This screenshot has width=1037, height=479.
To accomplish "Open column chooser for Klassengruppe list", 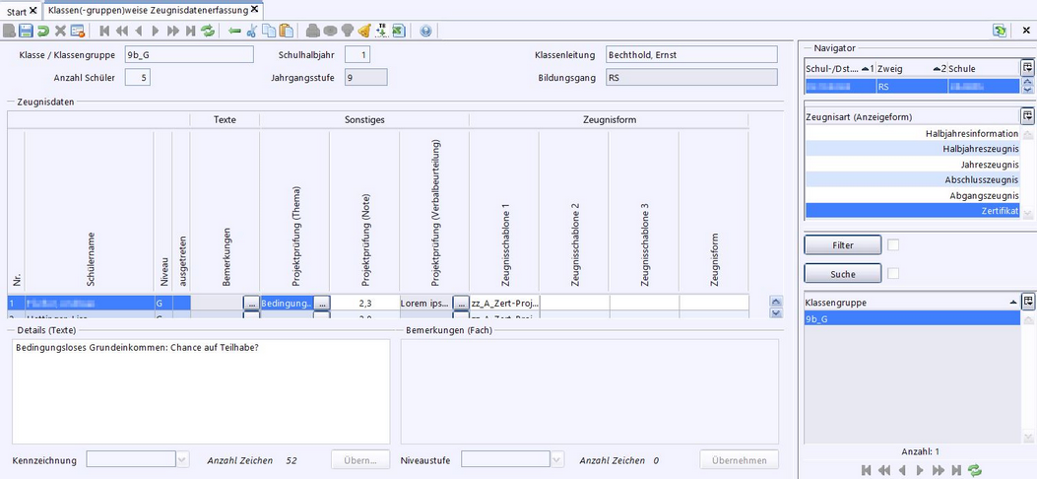I will [x=1026, y=302].
